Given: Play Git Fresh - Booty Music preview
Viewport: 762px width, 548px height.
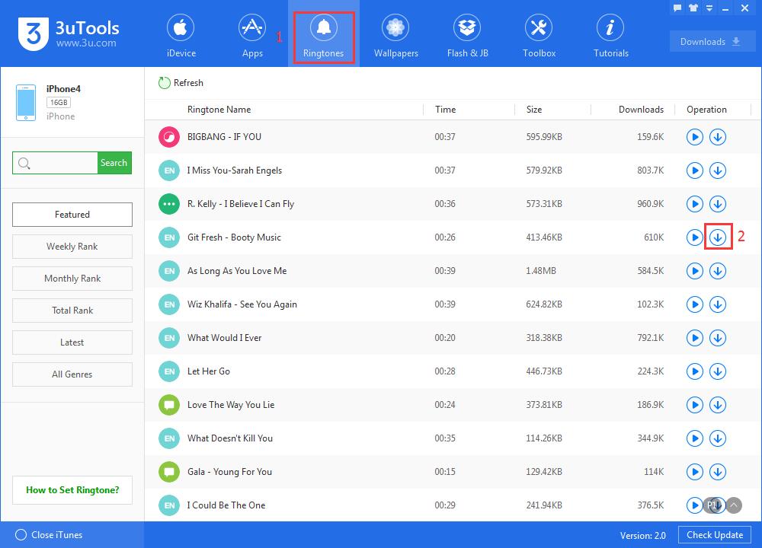Looking at the screenshot, I should pyautogui.click(x=695, y=237).
